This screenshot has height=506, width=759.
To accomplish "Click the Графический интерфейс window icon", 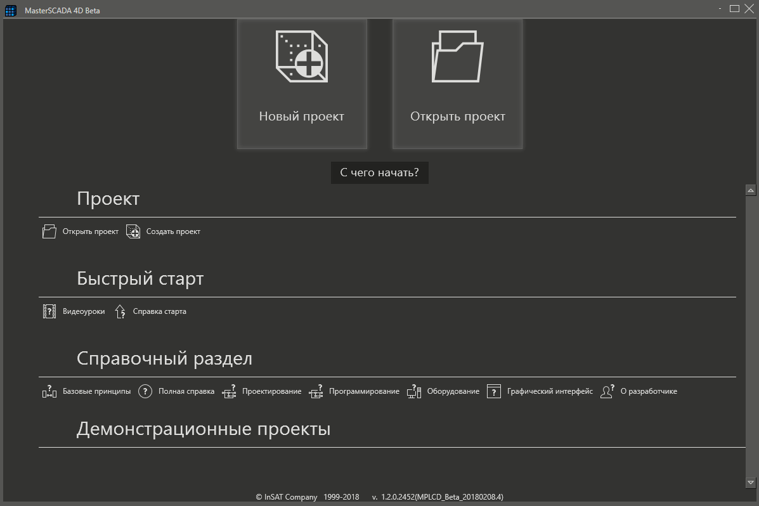I will (x=494, y=391).
